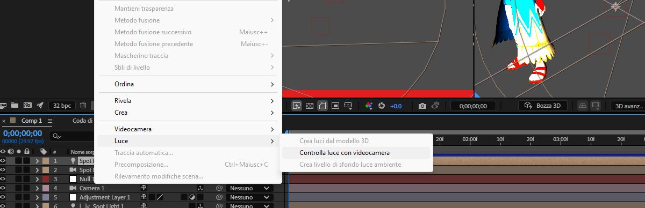Screen dimensions: 645x208
Task: Click the parent pick whip for Camera 1
Action: point(219,188)
